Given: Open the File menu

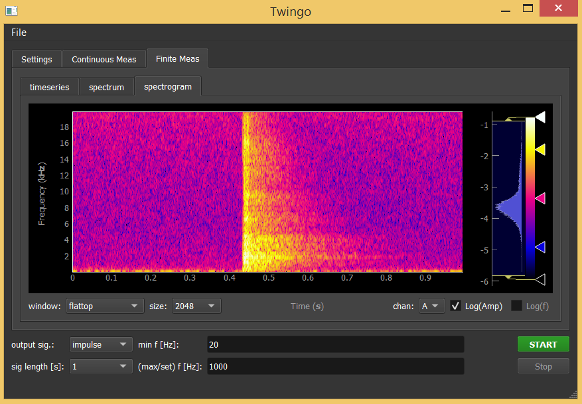Looking at the screenshot, I should coord(19,33).
